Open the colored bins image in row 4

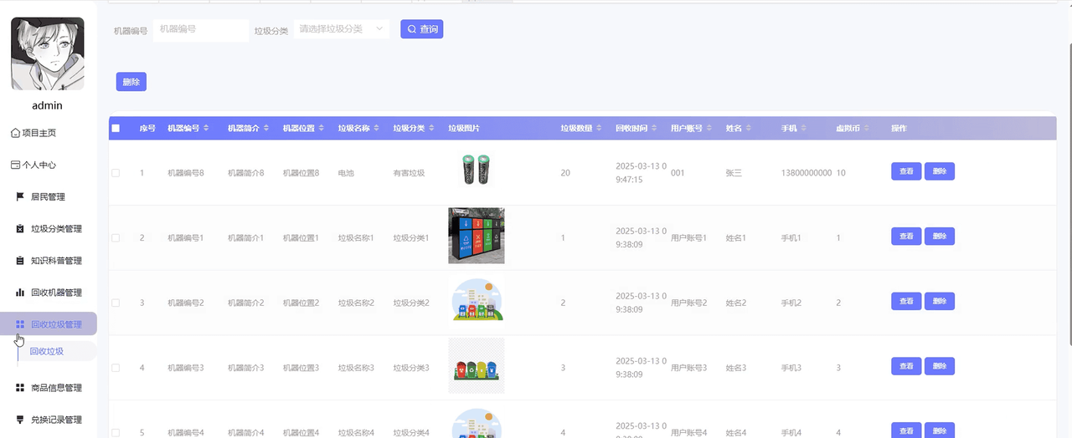pyautogui.click(x=477, y=365)
